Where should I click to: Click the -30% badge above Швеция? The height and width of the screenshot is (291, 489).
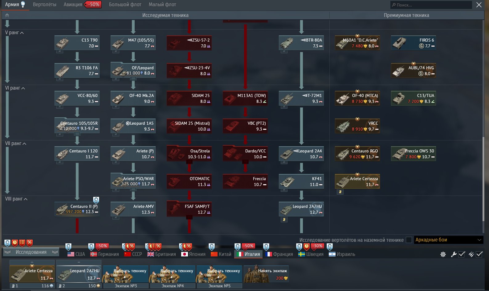(318, 246)
